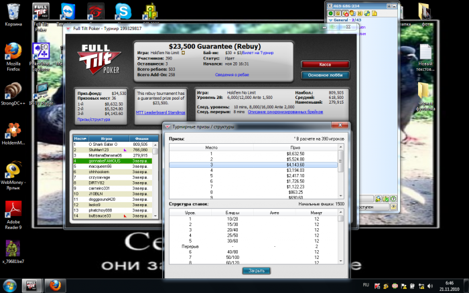Click the Закрыть button in the prizes dialog

[257, 271]
